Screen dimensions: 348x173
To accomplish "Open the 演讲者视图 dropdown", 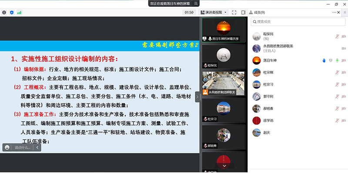I will (x=214, y=13).
